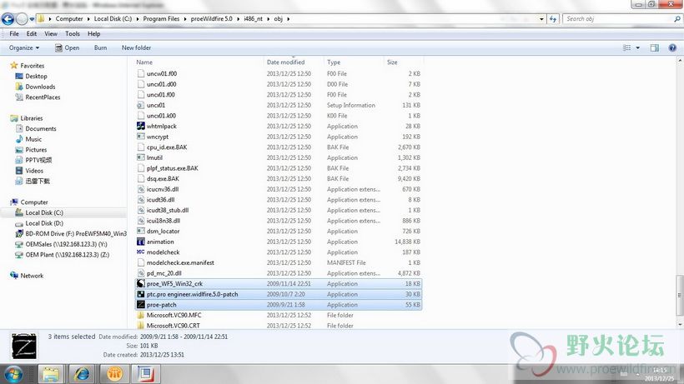This screenshot has width=684, height=384.
Task: Click the Help question mark icon
Action: pyautogui.click(x=672, y=47)
